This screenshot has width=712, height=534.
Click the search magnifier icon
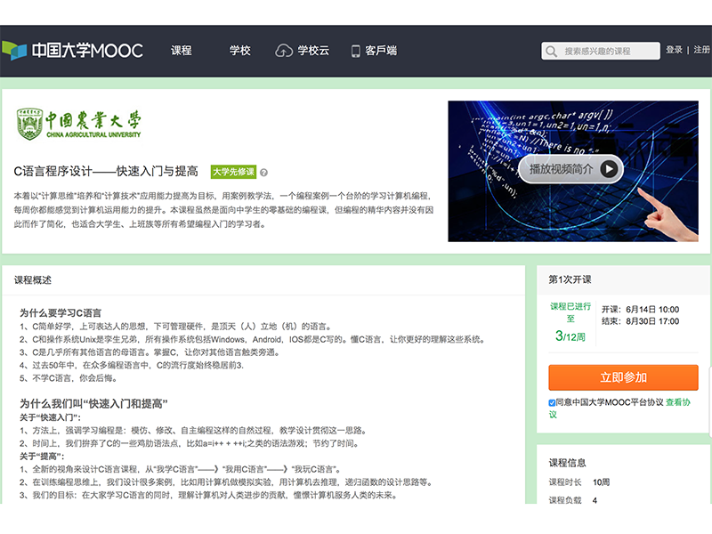coord(551,51)
